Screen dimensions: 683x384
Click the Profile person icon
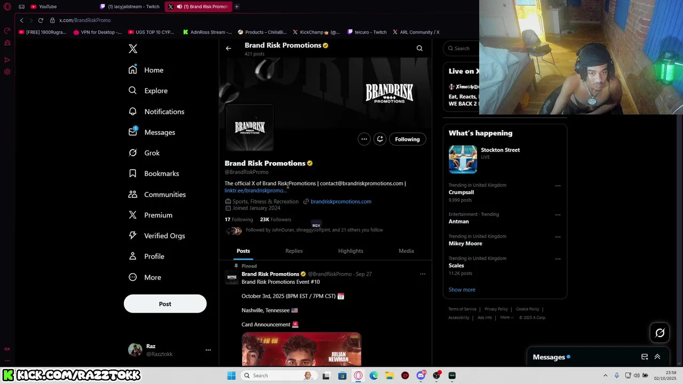click(x=133, y=257)
